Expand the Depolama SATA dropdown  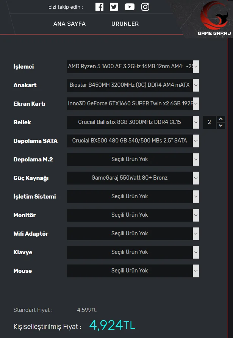point(133,141)
